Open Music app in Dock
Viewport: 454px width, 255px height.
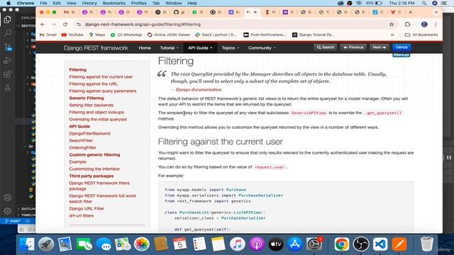click(x=237, y=244)
